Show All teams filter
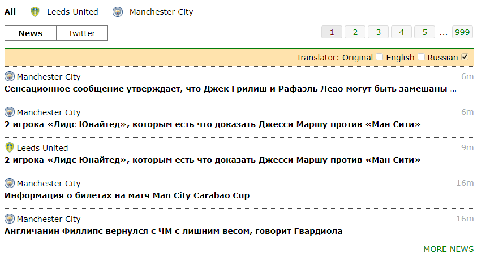Viewport: 486px width, 261px height. click(10, 12)
